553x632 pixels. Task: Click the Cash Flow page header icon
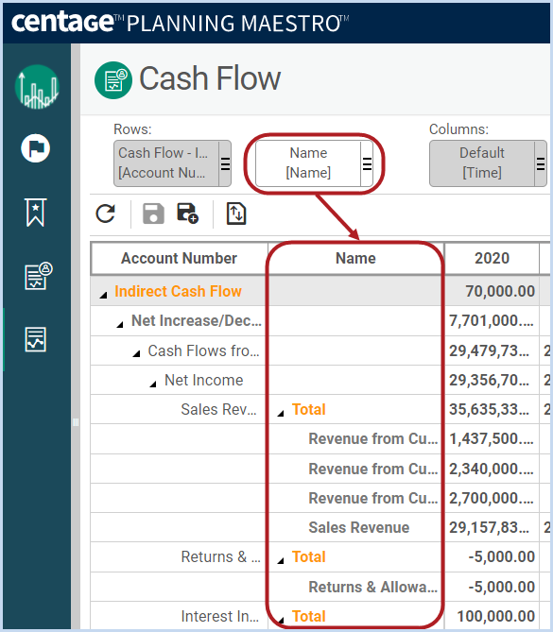[x=113, y=80]
